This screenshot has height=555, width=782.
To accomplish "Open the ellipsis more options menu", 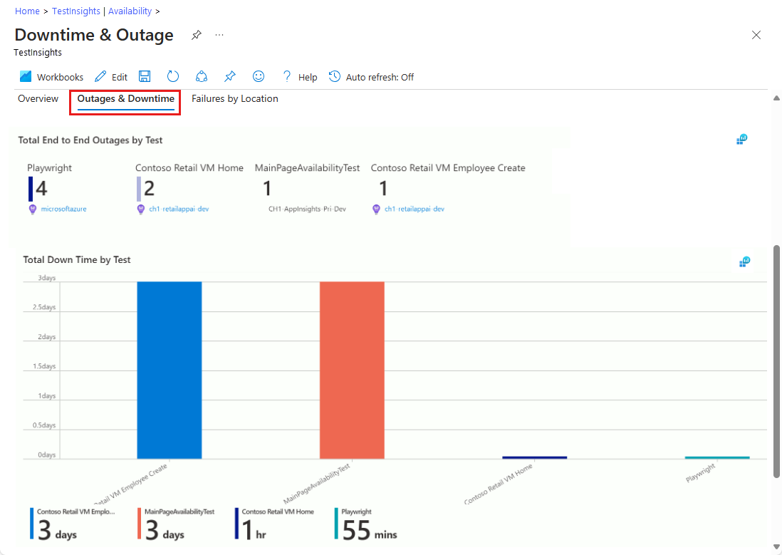I will pos(219,35).
